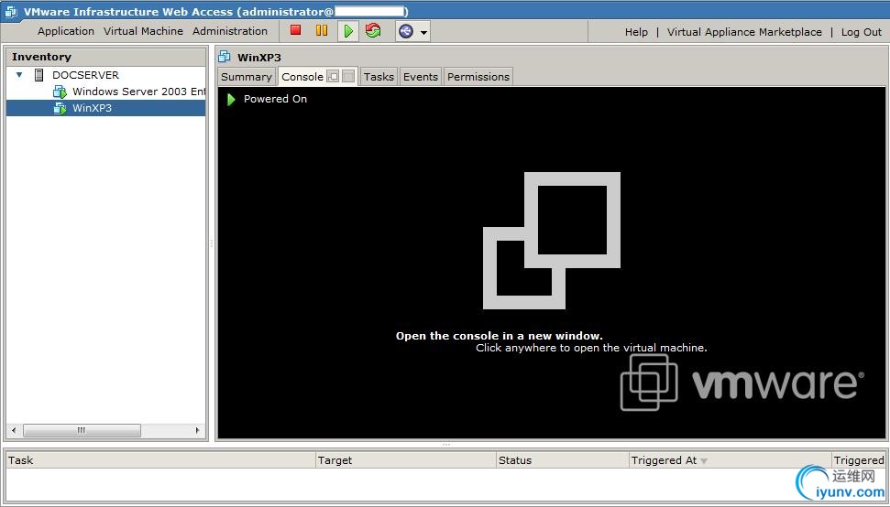The width and height of the screenshot is (890, 507).
Task: Click the Windows Server 2003 VM icon
Action: click(60, 92)
